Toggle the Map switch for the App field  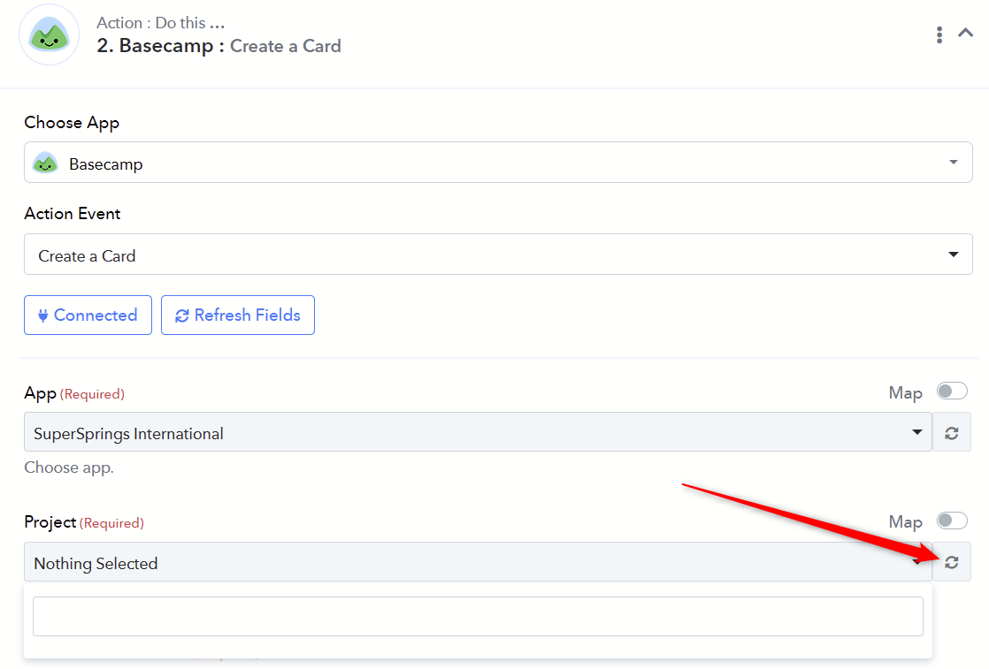pos(952,392)
